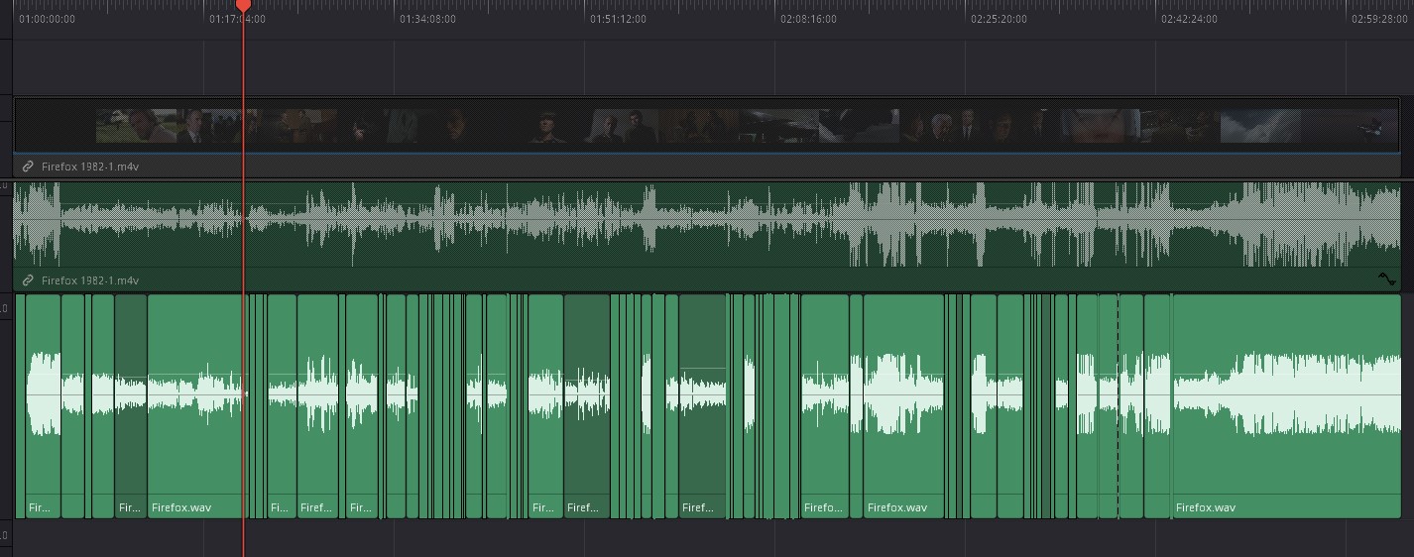Screen dimensions: 1414x557
Task: Select the Firefox.wav clip ending at the playhead
Action: (x=195, y=406)
